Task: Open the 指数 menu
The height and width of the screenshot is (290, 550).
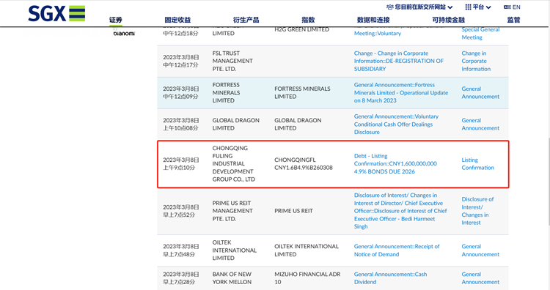Action: 308,20
